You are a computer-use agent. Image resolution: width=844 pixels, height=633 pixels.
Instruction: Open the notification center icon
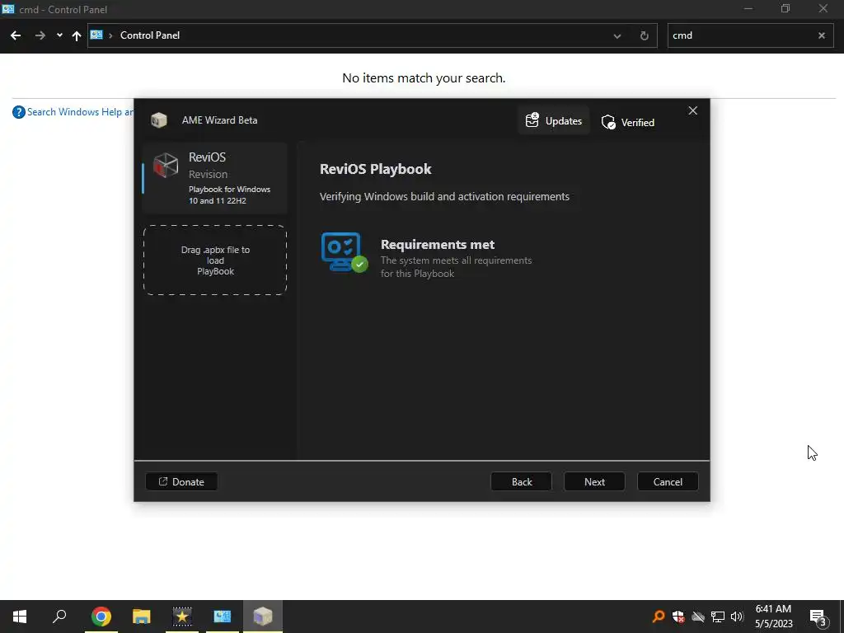(818, 618)
